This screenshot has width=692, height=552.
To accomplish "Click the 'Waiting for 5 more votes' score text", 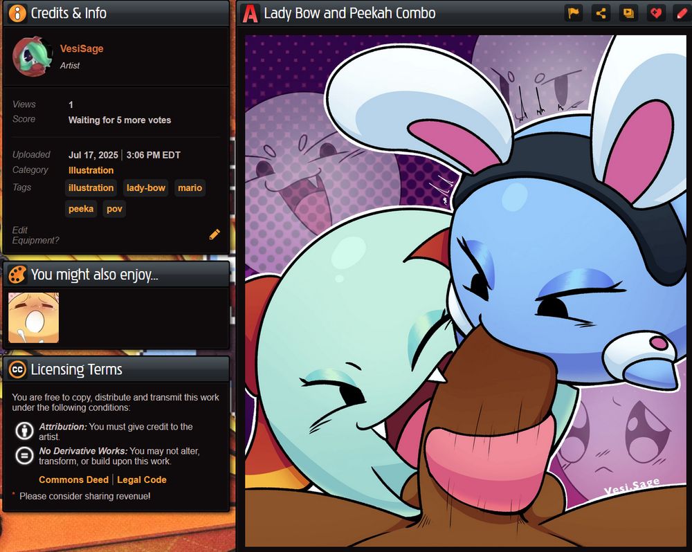I will [120, 120].
